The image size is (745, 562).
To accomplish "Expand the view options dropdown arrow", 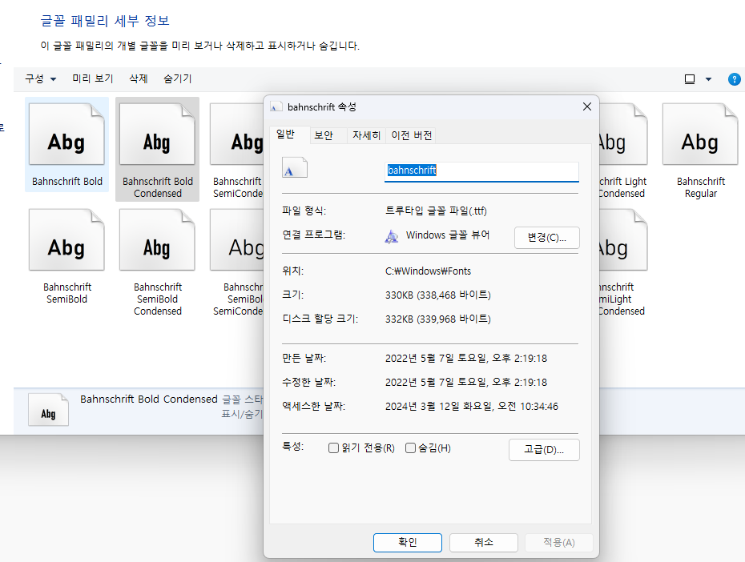I will click(708, 79).
